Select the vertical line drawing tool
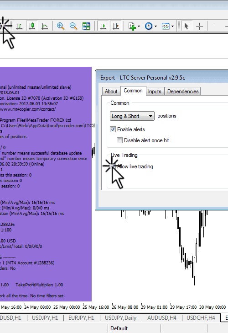The image size is (228, 333). [215, 27]
